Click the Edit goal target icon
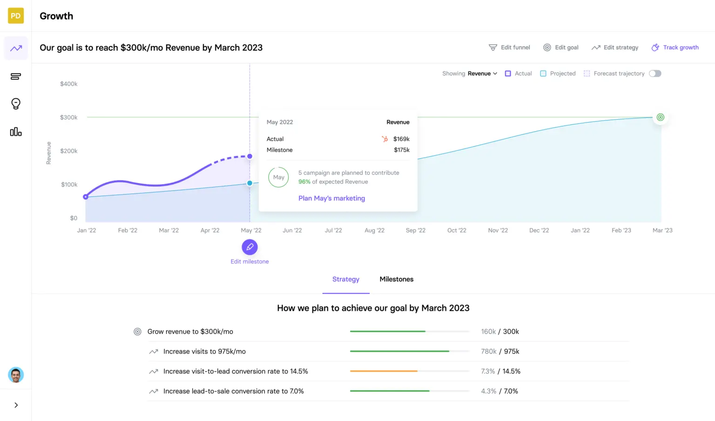Viewport: 715px width, 421px height. [547, 47]
